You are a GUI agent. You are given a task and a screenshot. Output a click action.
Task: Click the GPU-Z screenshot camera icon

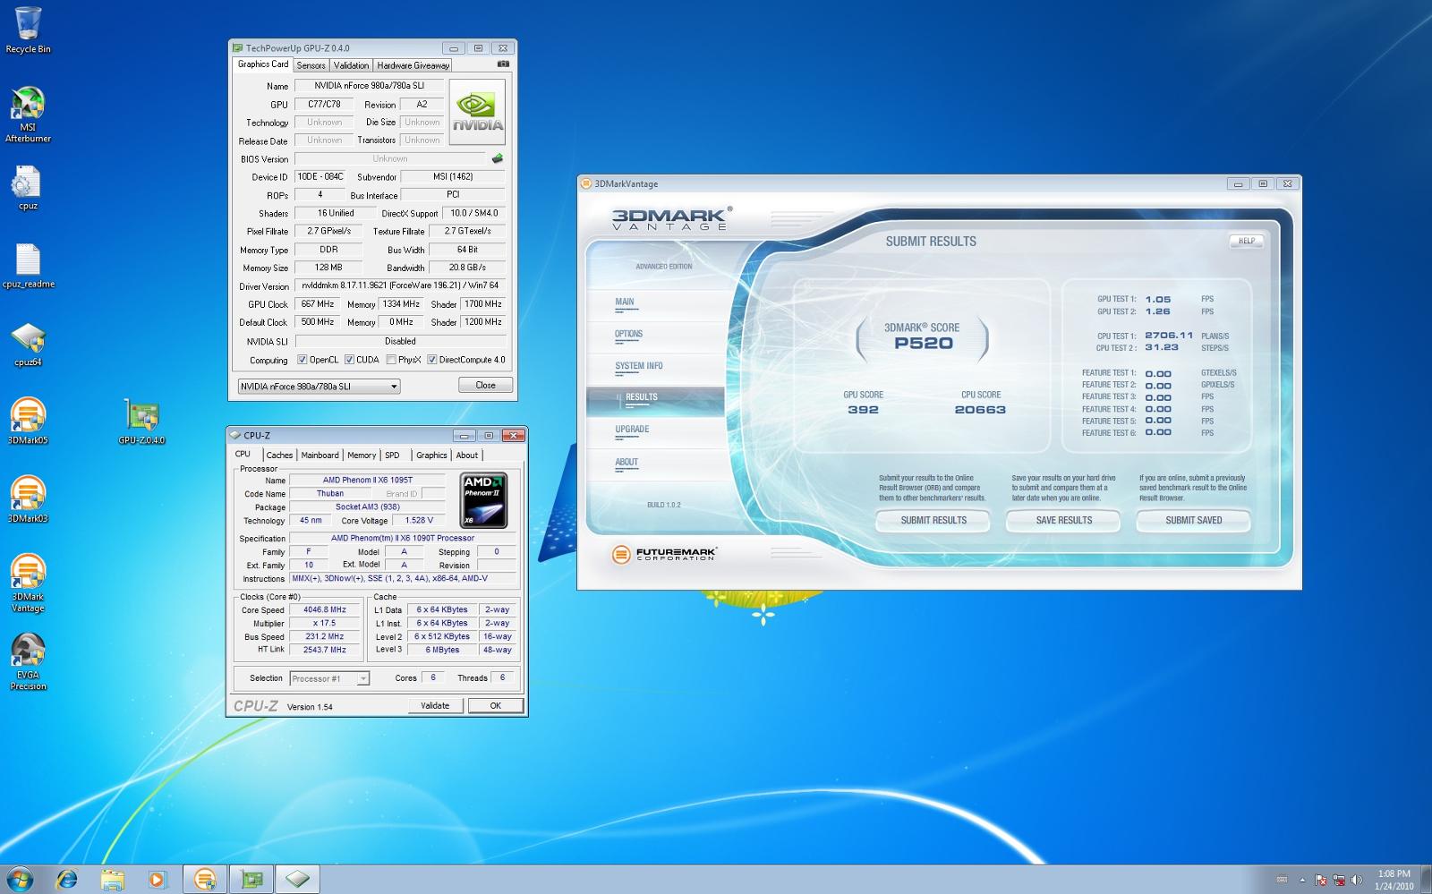coord(503,64)
